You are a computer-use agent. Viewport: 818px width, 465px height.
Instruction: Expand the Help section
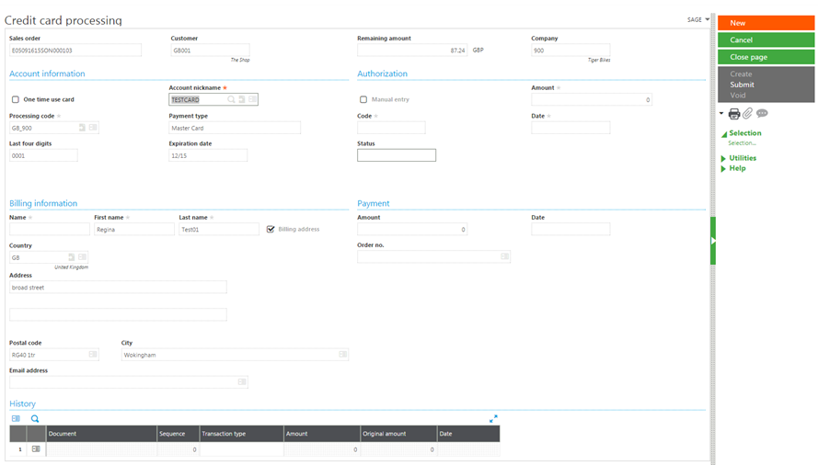click(736, 169)
